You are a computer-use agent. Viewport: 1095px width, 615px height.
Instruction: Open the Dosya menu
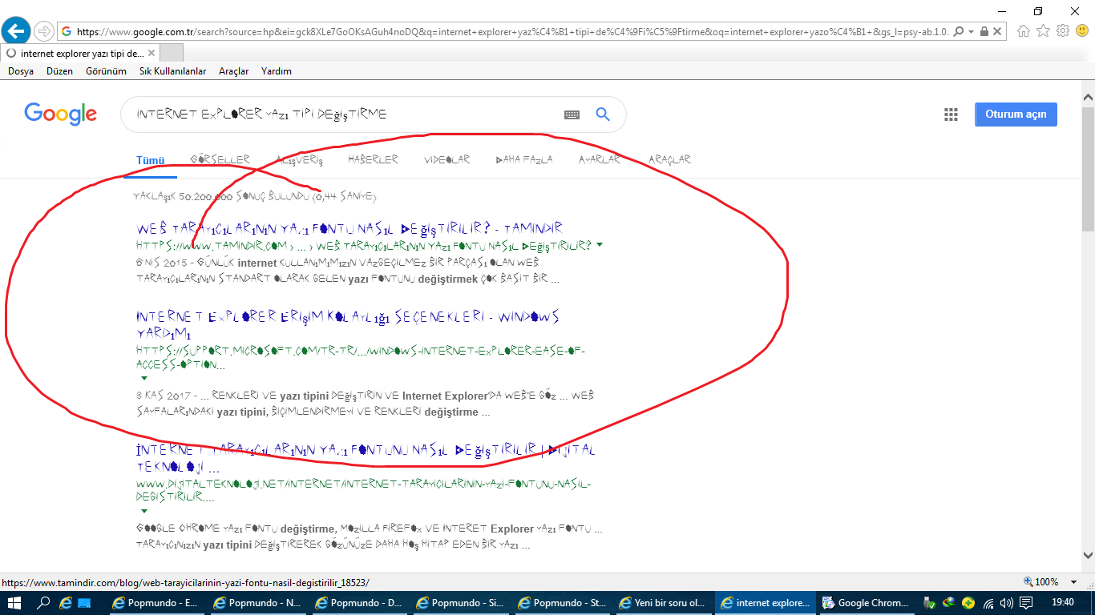(x=21, y=71)
